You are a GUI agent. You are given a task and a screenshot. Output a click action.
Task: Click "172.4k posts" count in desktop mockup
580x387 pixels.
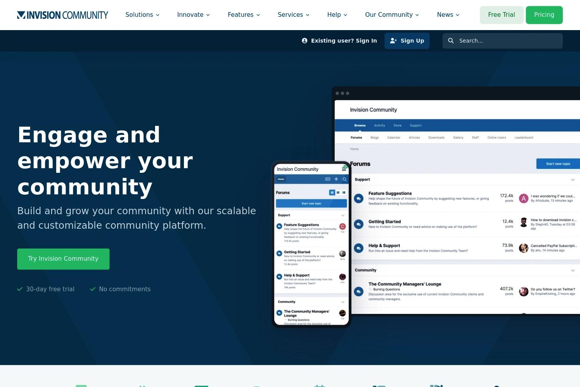(x=507, y=198)
